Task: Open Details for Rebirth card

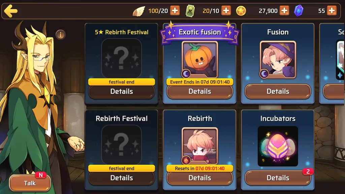Action: [199, 178]
